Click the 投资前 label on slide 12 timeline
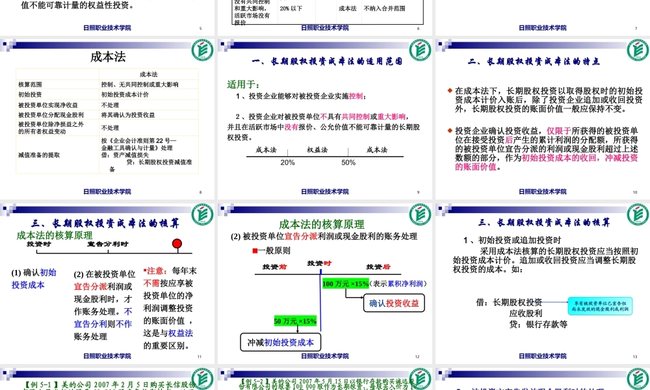 click(x=274, y=266)
